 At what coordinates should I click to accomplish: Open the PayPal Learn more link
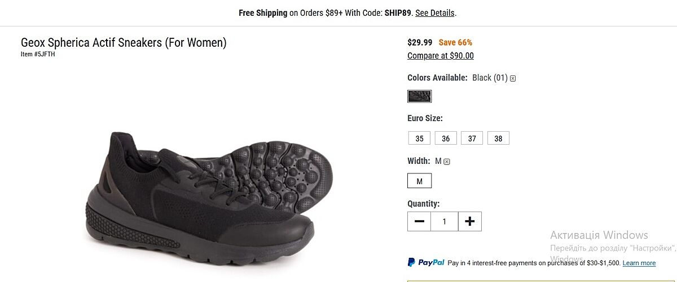[639, 263]
